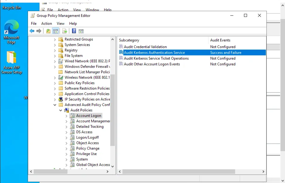285x183 pixels.
Task: Select Detailed Tracking tree item
Action: pyautogui.click(x=90, y=126)
